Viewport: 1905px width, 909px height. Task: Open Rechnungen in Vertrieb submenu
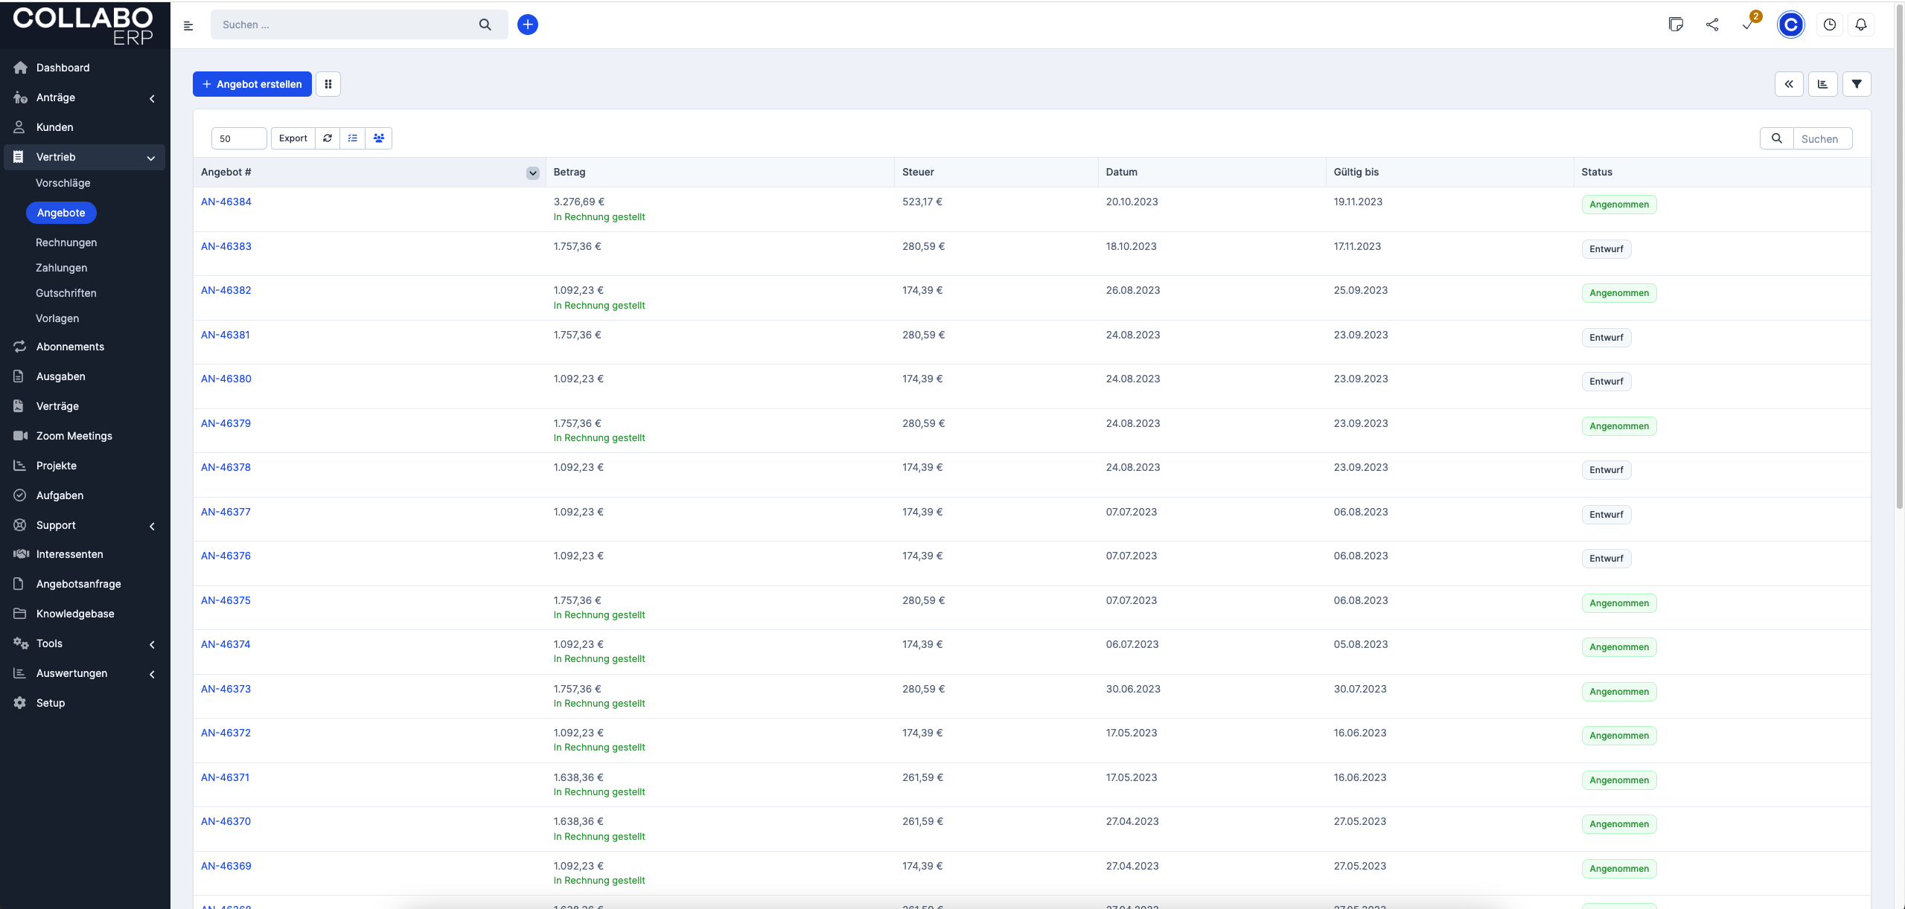coord(66,242)
